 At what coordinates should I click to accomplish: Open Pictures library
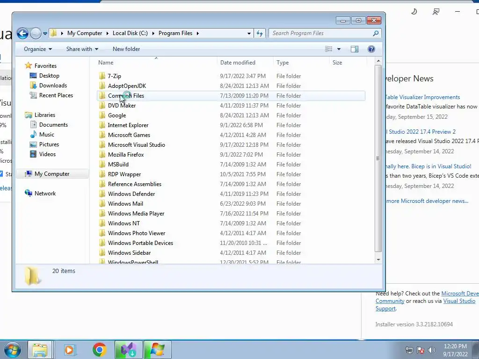coord(49,144)
